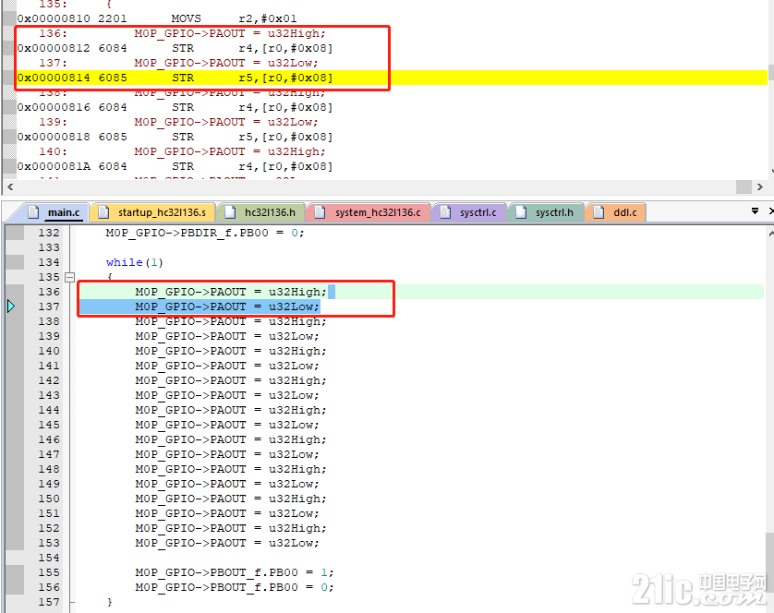The width and height of the screenshot is (774, 613).
Task: Click MOVS r2,#0x01 disassembly line
Action: pyautogui.click(x=157, y=18)
